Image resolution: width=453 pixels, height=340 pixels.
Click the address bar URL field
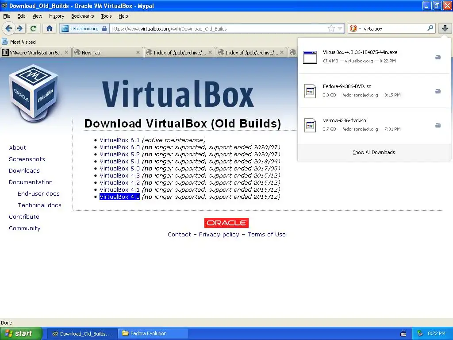(x=219, y=29)
